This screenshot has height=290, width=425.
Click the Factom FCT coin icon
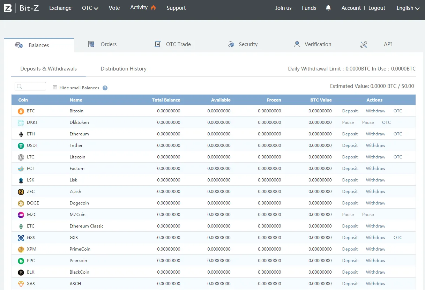21,169
